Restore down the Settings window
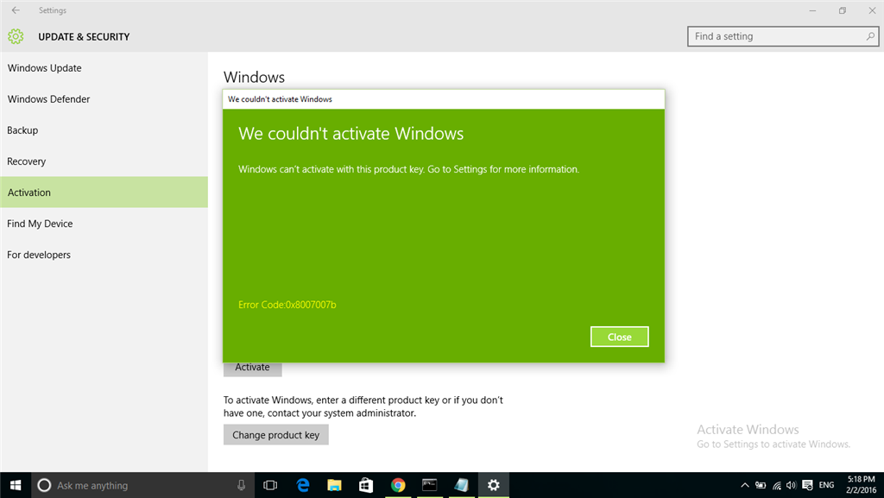 (843, 10)
